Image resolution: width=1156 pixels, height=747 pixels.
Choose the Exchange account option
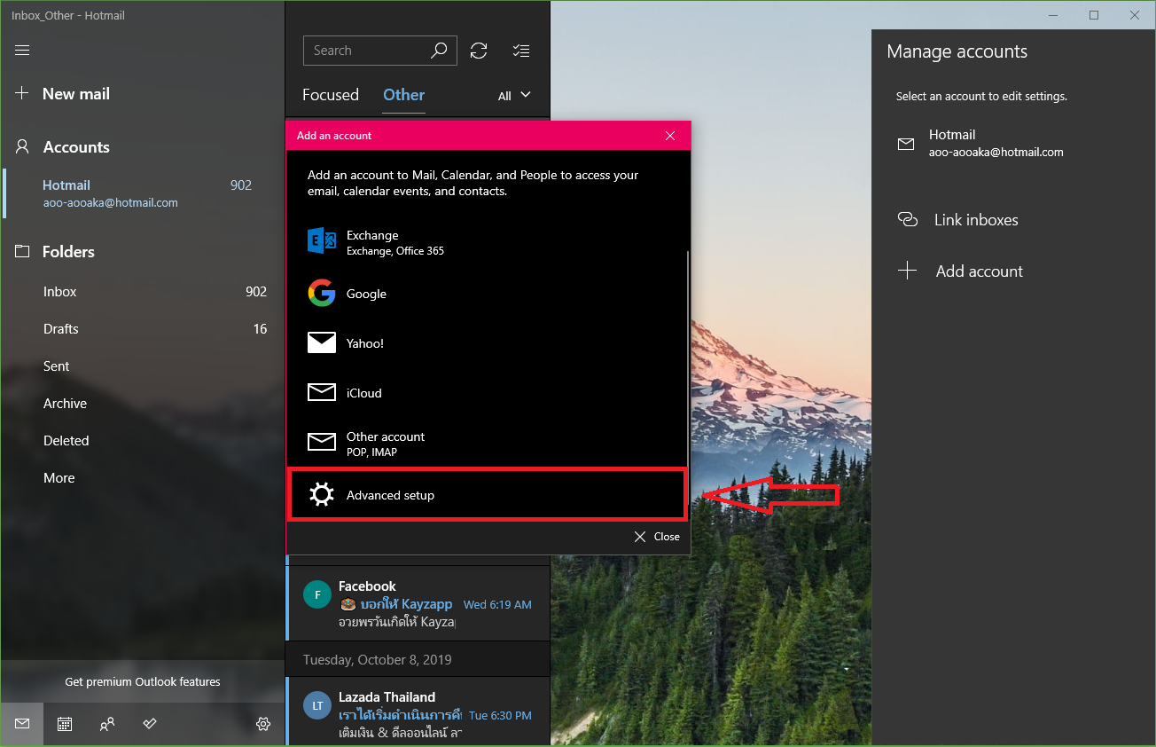point(488,243)
